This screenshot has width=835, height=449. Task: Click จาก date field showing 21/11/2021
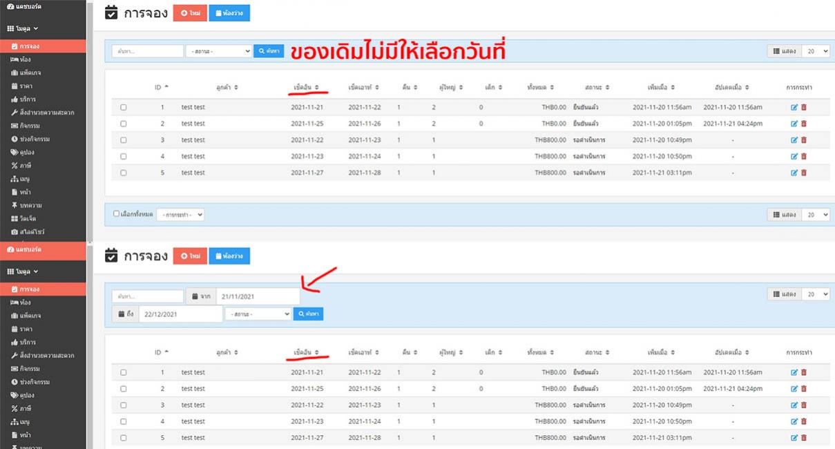coord(258,296)
